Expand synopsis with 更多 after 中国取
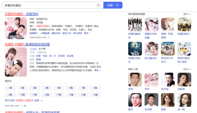 pyautogui.click(x=97, y=70)
